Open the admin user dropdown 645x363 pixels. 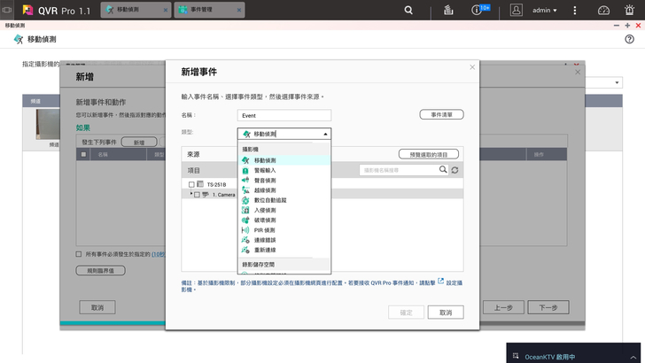(545, 10)
